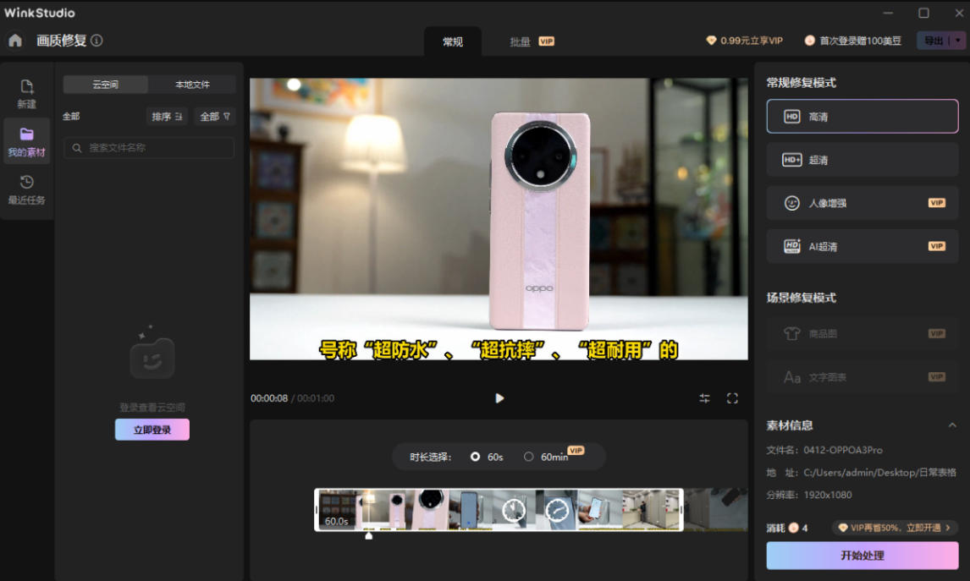
Task: Click the 立即登录 button
Action: (152, 430)
